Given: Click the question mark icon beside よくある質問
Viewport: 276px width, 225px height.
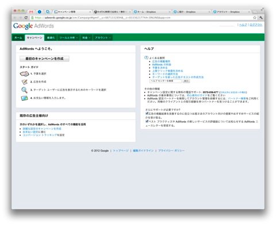Looking at the screenshot, I should 146,57.
